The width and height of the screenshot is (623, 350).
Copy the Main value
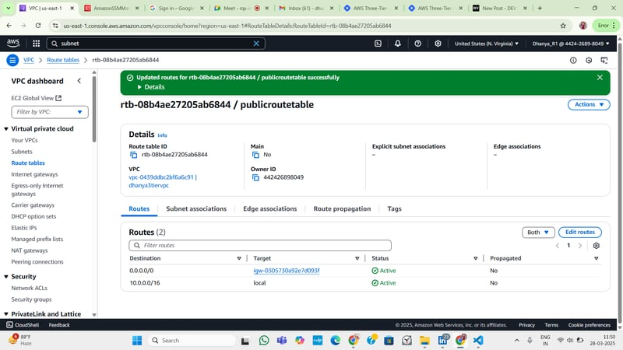(255, 155)
